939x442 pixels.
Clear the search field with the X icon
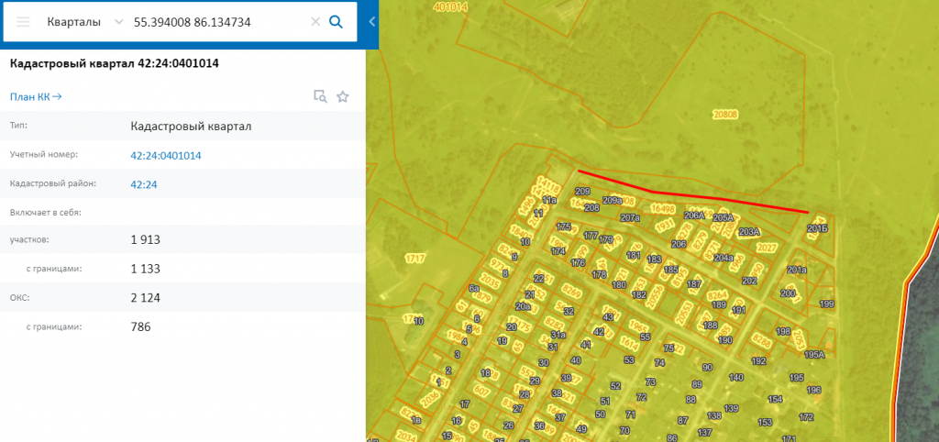[x=315, y=22]
